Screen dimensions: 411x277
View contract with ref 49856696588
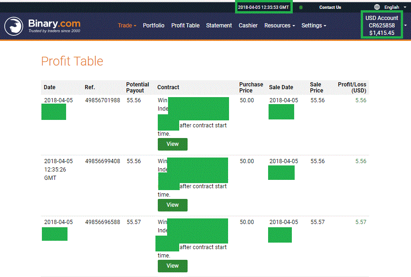[x=173, y=266]
